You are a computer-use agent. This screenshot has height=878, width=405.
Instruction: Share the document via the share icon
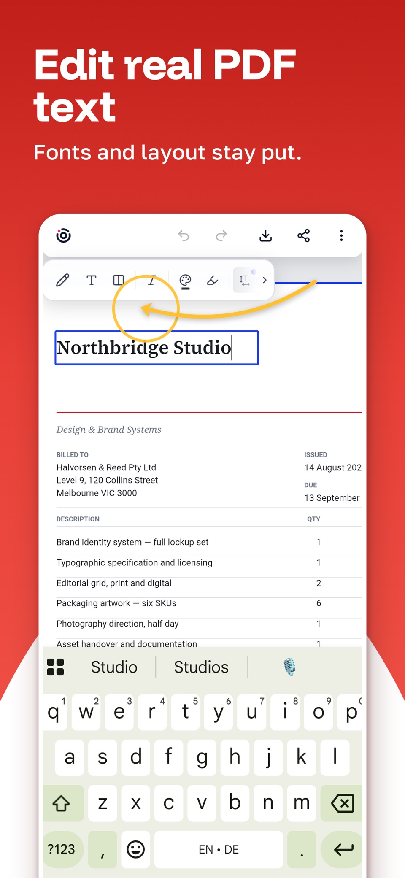(304, 235)
